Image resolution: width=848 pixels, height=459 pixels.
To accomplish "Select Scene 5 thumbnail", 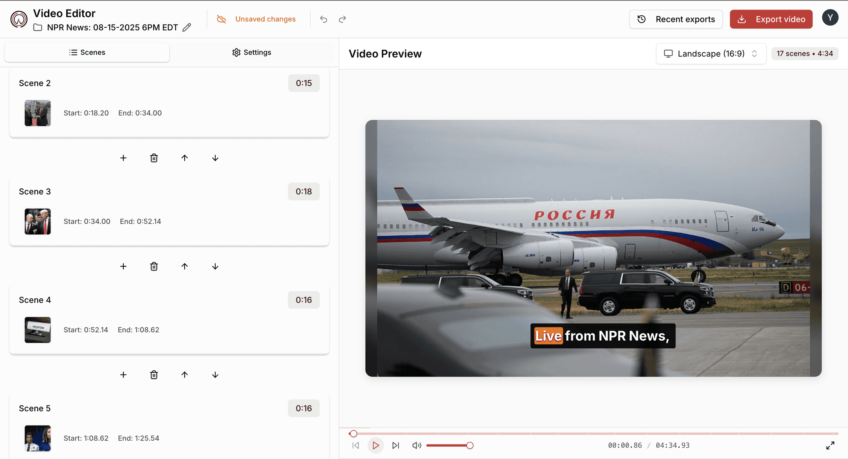I will [x=38, y=438].
